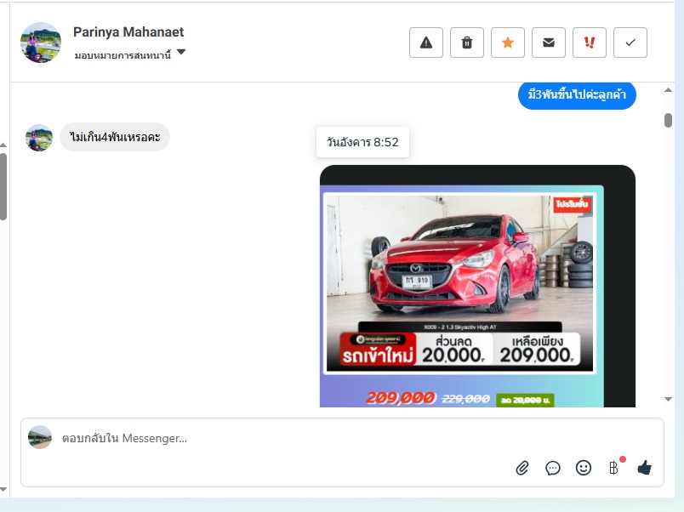The height and width of the screenshot is (512, 684).
Task: Click the Parinya Mahanaet name
Action: 128,31
